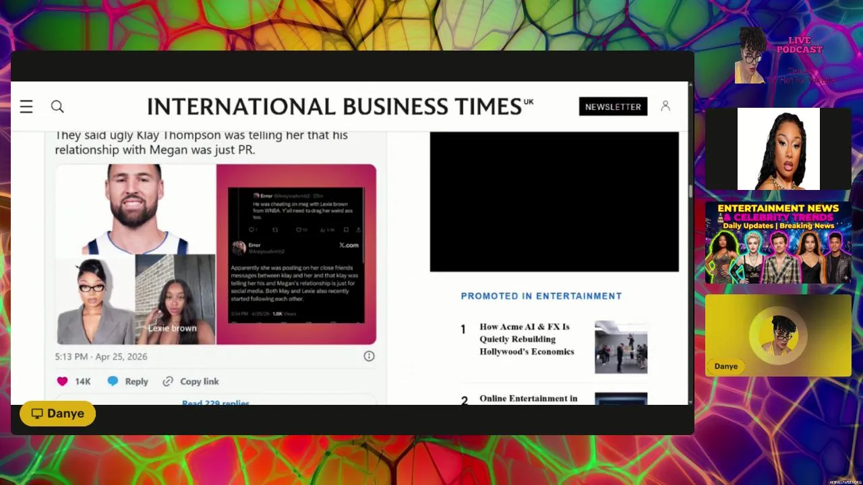The width and height of the screenshot is (863, 485).
Task: Click the NEWSLETTER button
Action: coord(613,106)
